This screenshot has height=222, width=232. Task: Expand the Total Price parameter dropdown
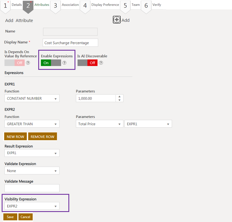[99, 124]
